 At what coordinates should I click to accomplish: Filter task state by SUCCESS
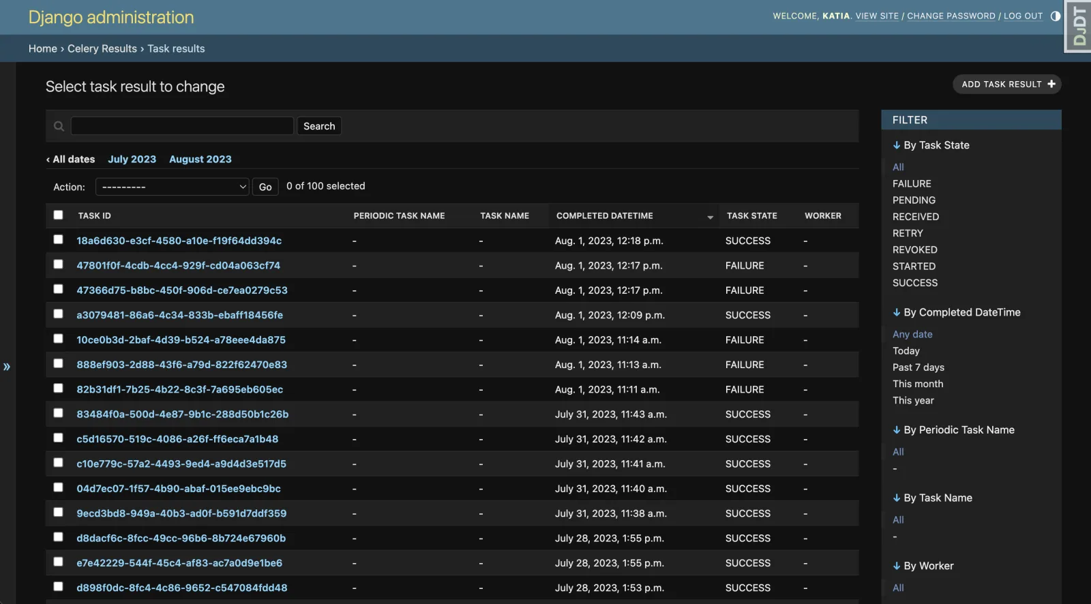(x=915, y=283)
